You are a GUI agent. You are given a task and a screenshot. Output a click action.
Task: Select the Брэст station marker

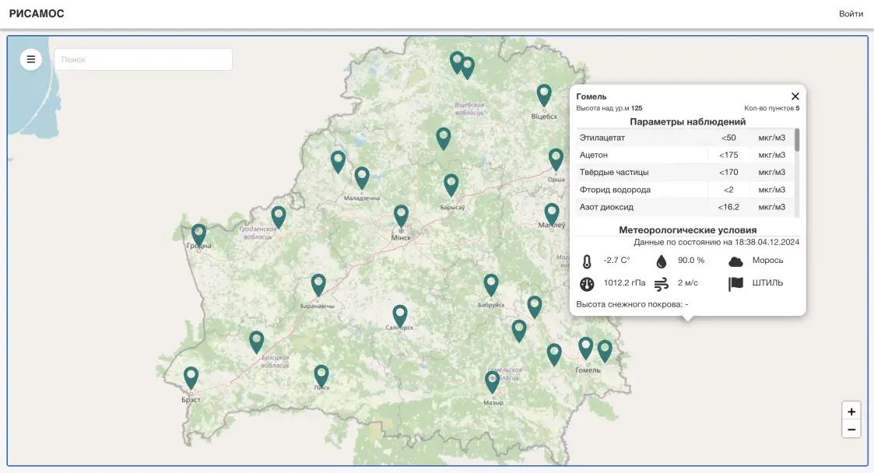coord(191,377)
